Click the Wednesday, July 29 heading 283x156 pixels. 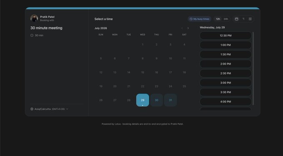pos(212,28)
